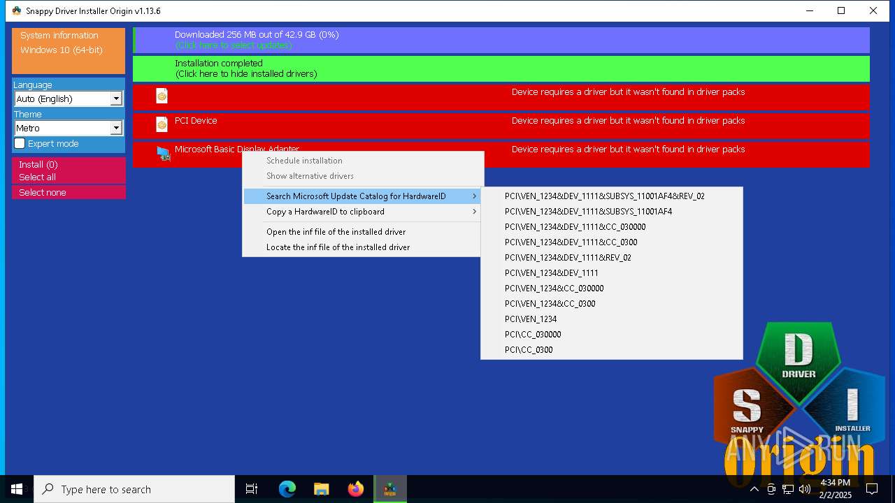Open the notification center
The height and width of the screenshot is (503, 895).
(x=872, y=489)
